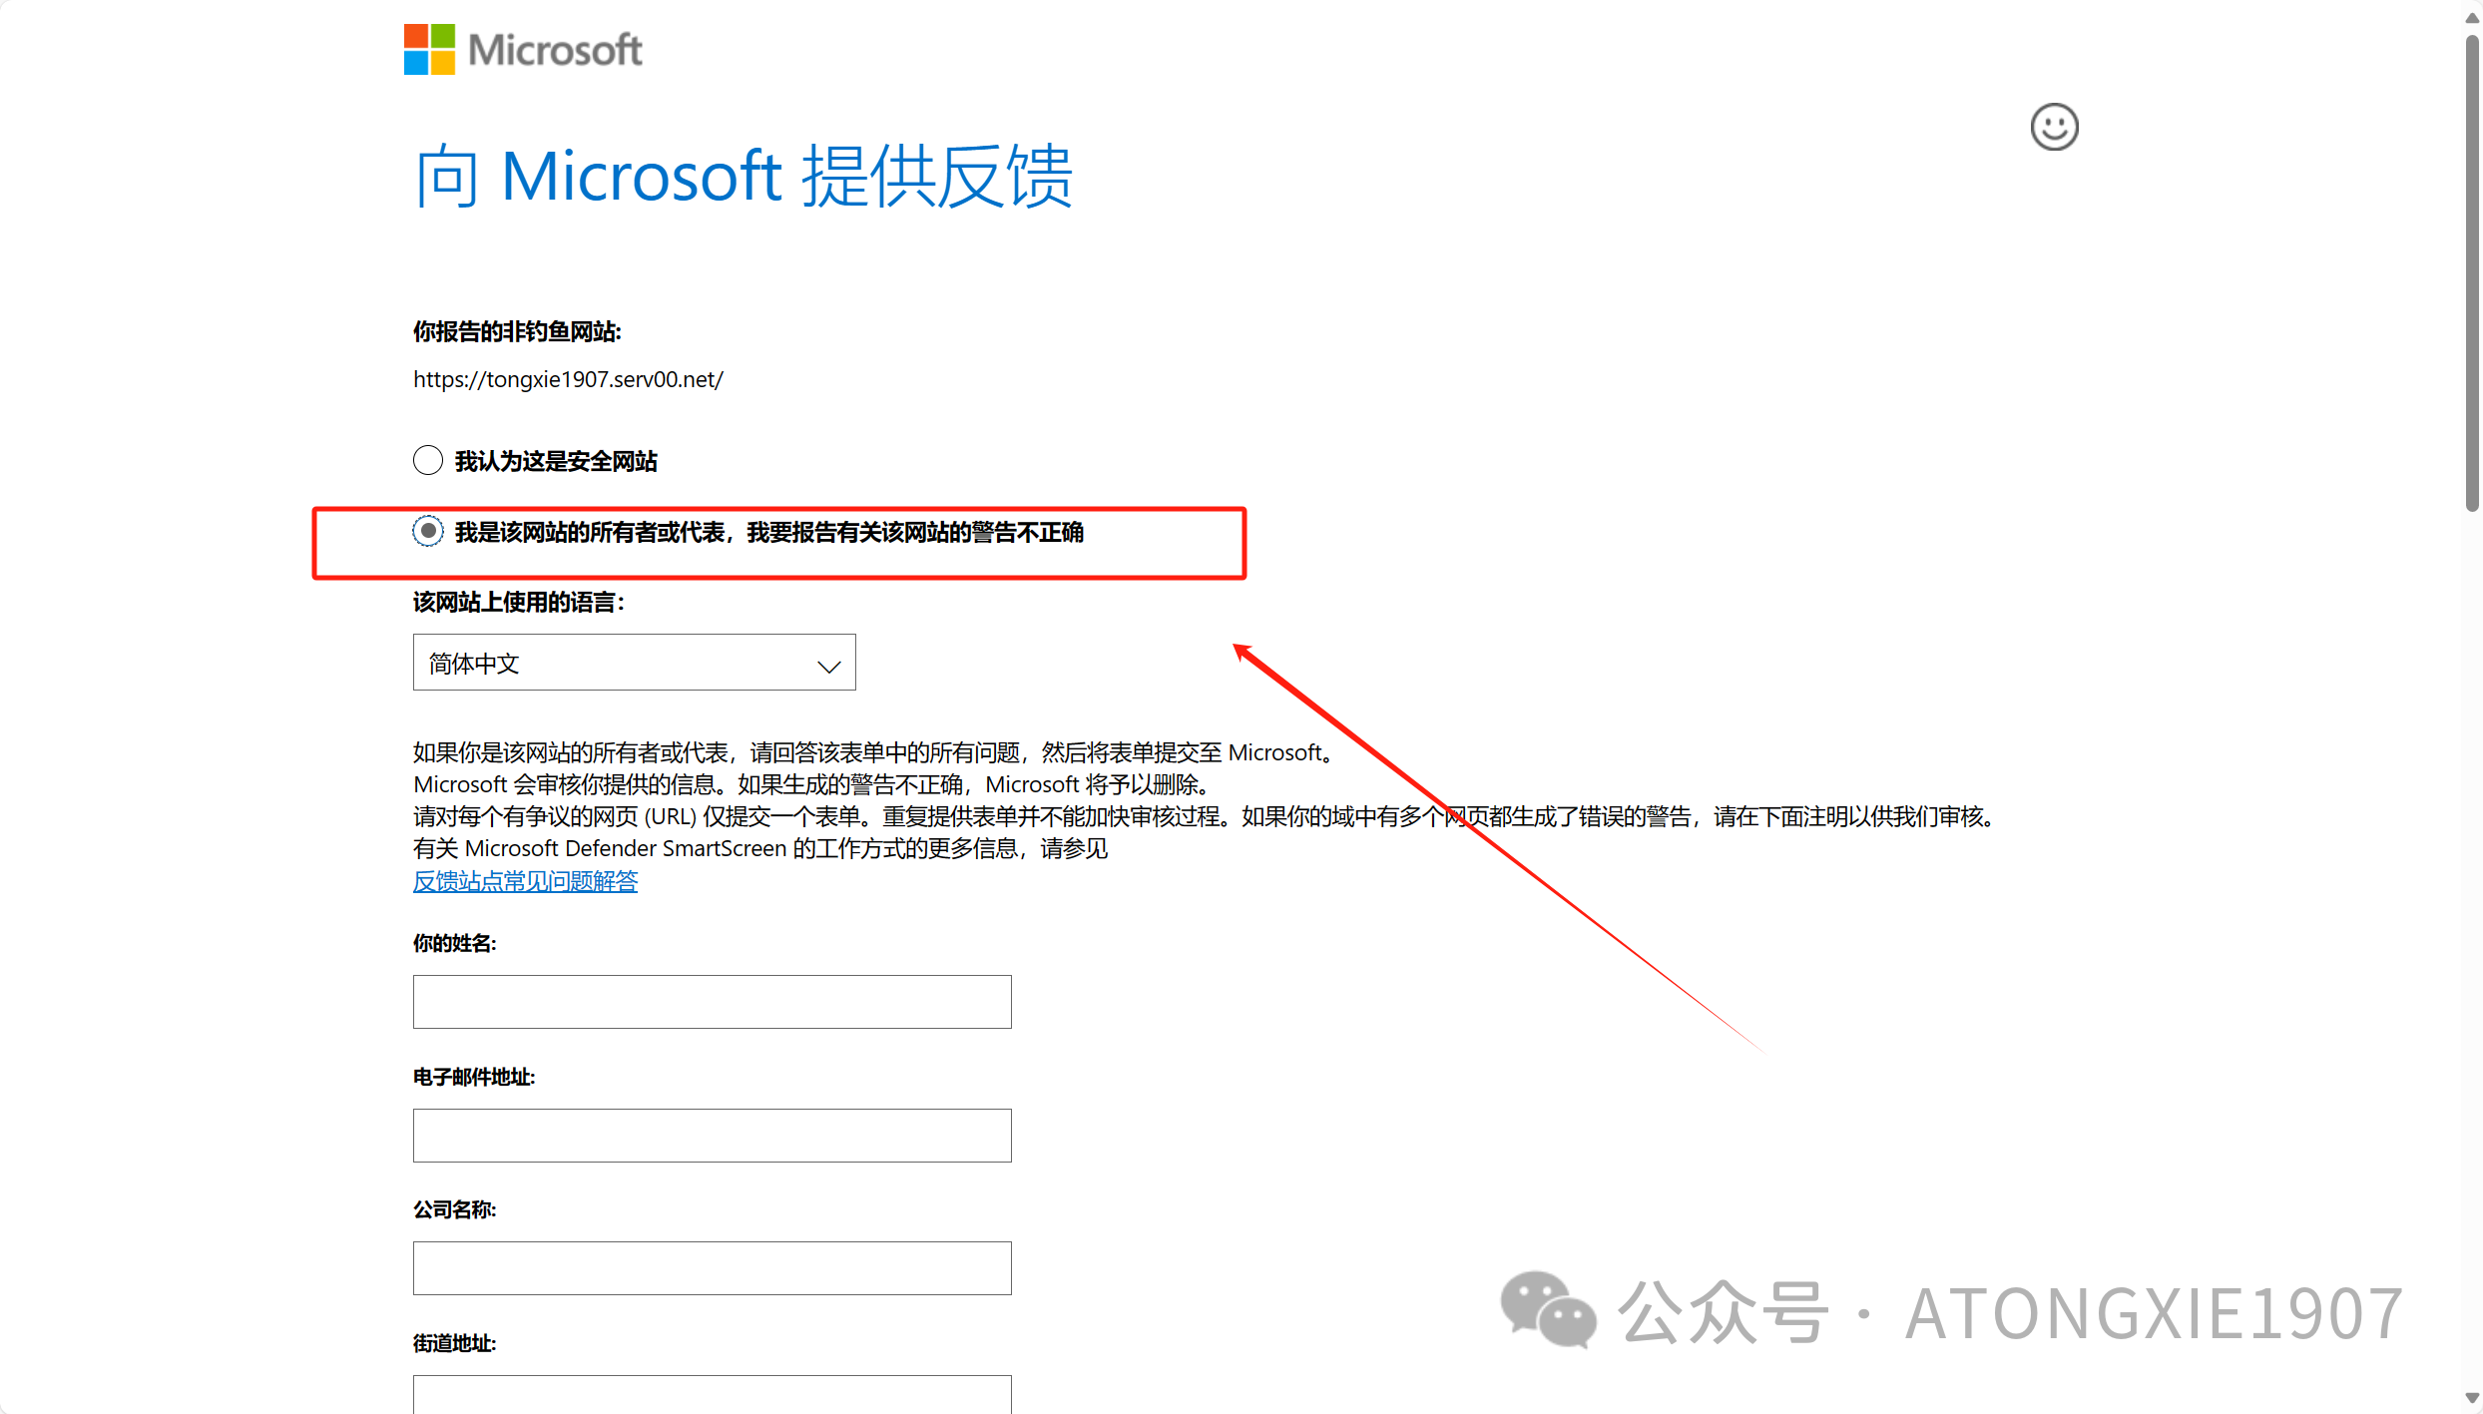
Task: Click the 反馈站点常见问题解答 link
Action: 524,878
